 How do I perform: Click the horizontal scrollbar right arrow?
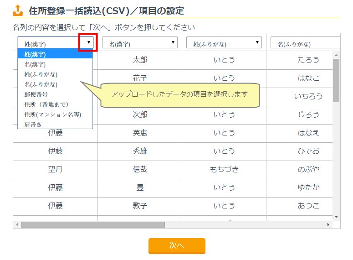[x=328, y=224]
